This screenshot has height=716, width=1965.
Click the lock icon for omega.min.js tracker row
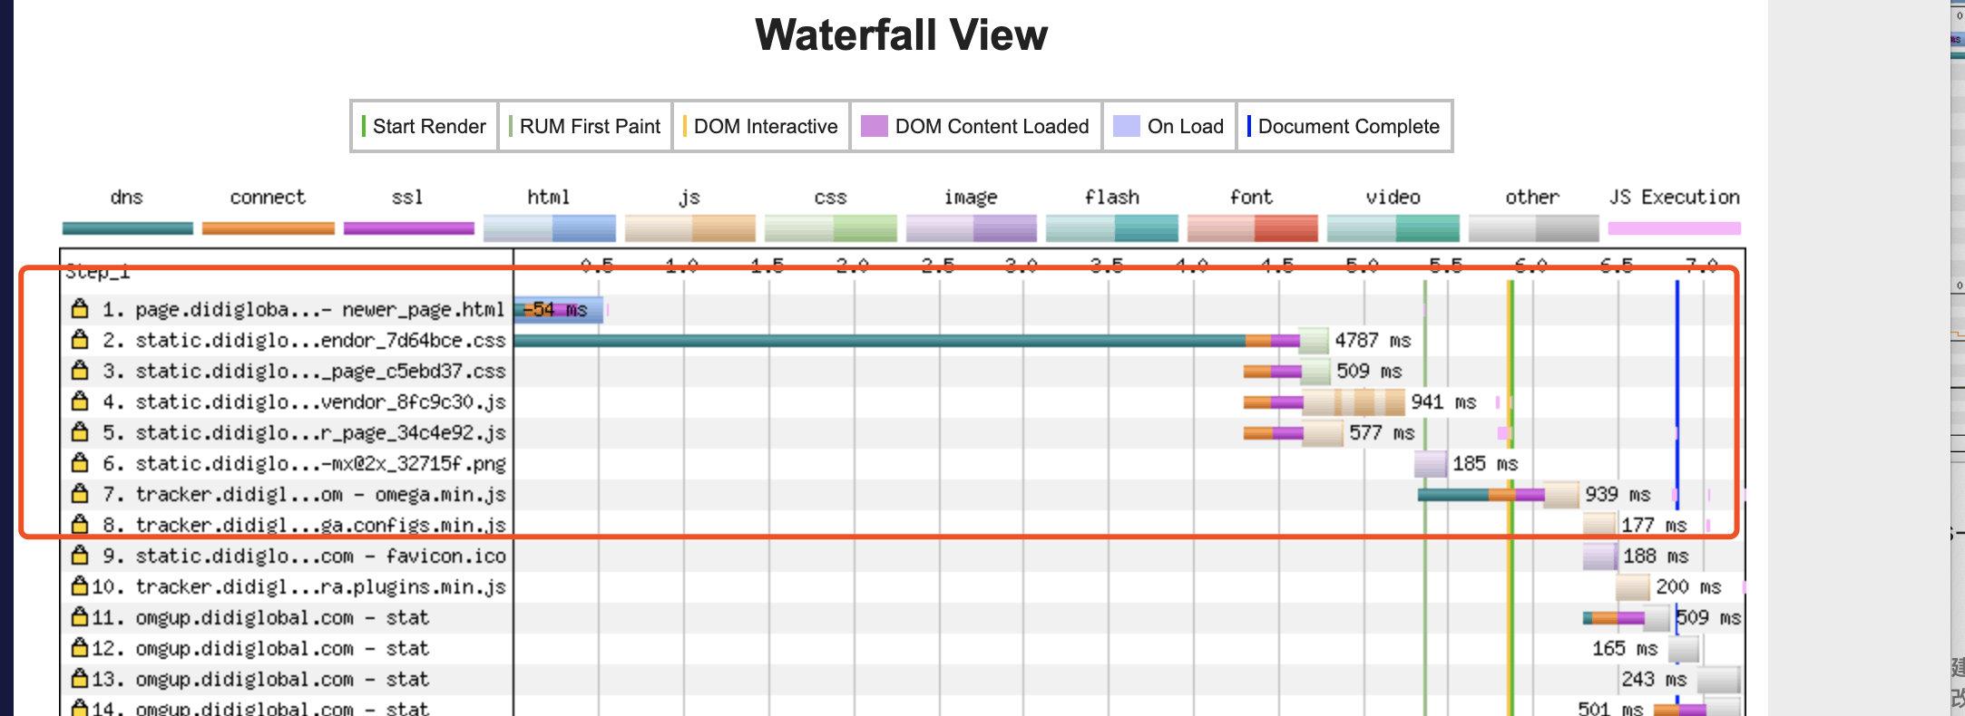tap(80, 494)
